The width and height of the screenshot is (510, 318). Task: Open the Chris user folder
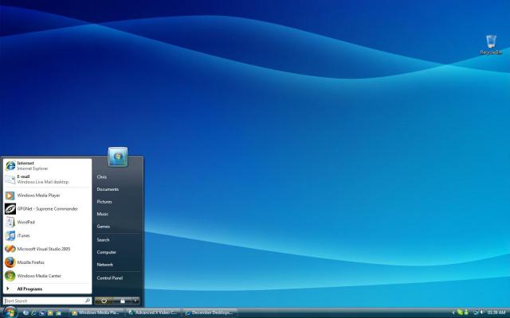(102, 176)
